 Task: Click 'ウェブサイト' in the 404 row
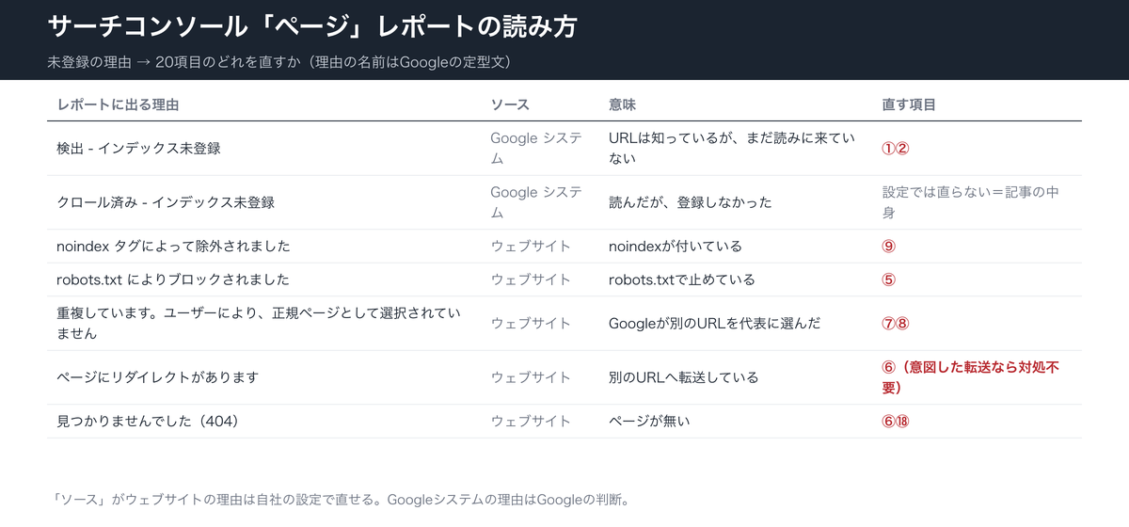[531, 421]
